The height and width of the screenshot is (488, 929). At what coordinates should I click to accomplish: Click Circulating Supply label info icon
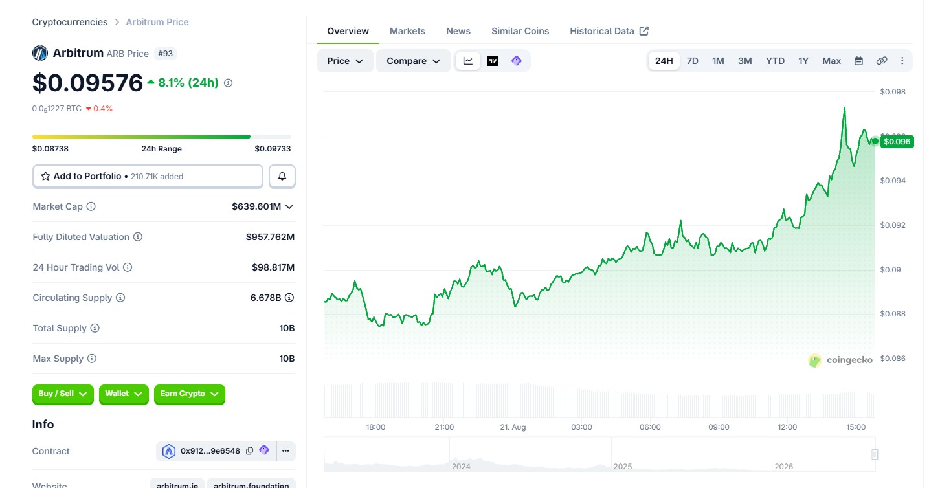(x=120, y=298)
